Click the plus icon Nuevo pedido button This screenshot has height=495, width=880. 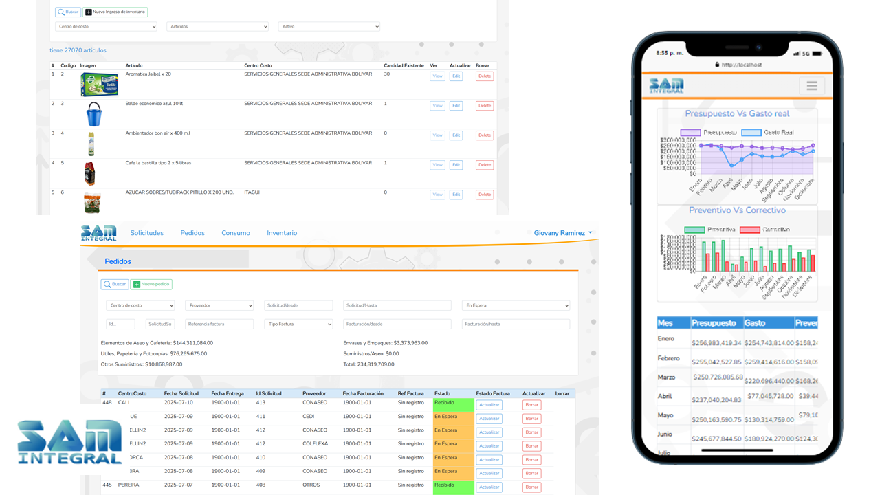click(x=151, y=284)
